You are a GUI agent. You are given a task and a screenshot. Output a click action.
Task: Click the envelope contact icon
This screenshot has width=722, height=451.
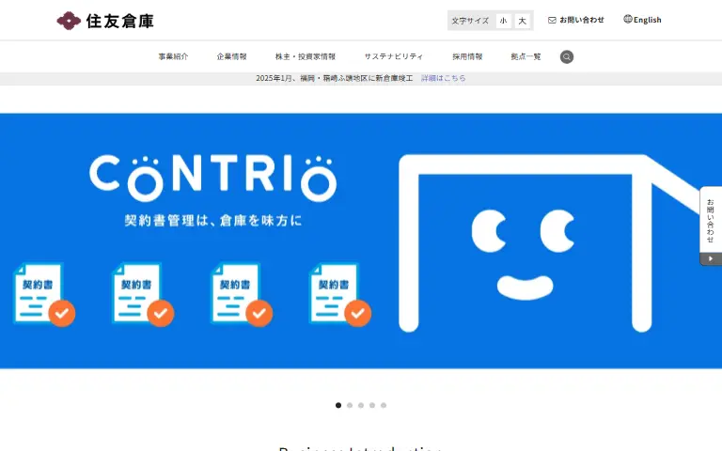(552, 21)
